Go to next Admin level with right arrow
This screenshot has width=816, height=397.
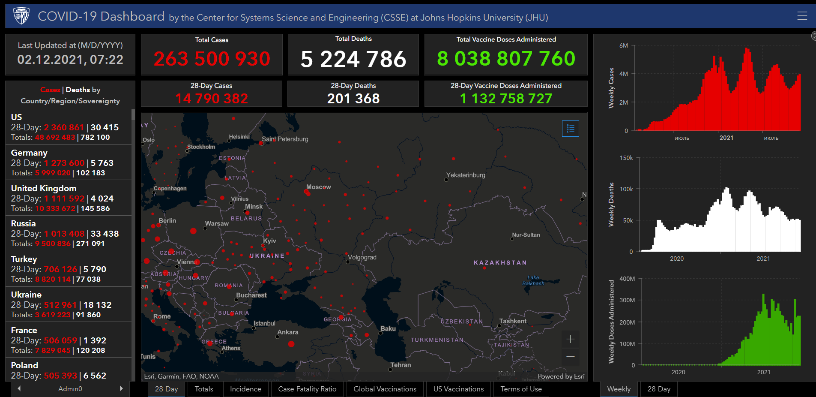click(x=121, y=388)
